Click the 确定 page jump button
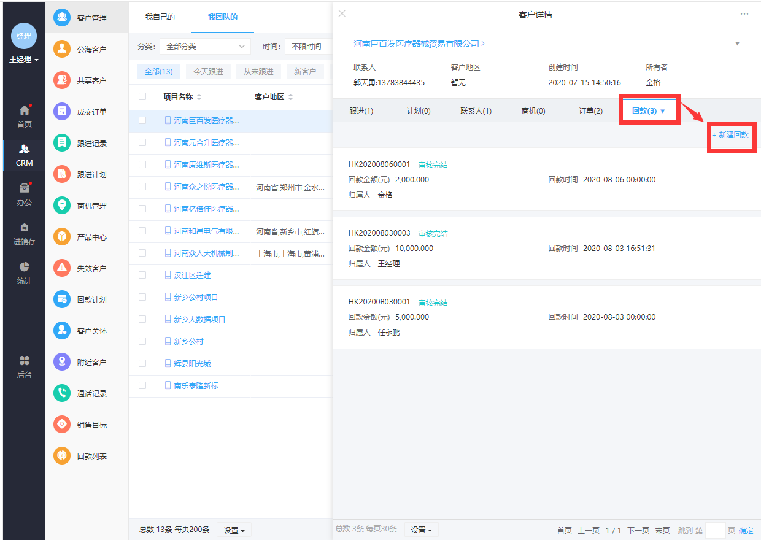 [746, 530]
